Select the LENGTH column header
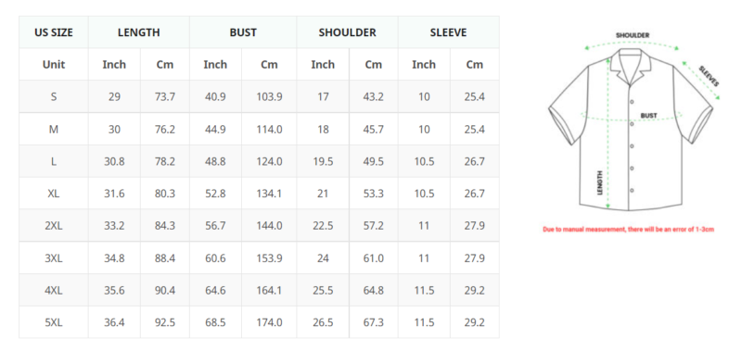The height and width of the screenshot is (351, 742). pyautogui.click(x=138, y=32)
